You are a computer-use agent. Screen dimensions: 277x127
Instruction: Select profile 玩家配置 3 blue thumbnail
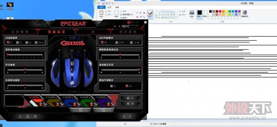[x=70, y=102]
